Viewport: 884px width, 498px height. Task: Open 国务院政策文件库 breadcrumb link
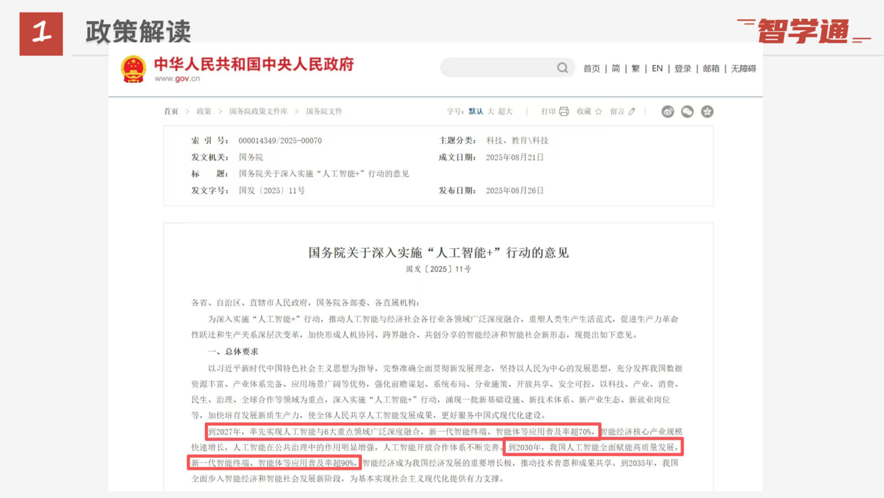258,112
